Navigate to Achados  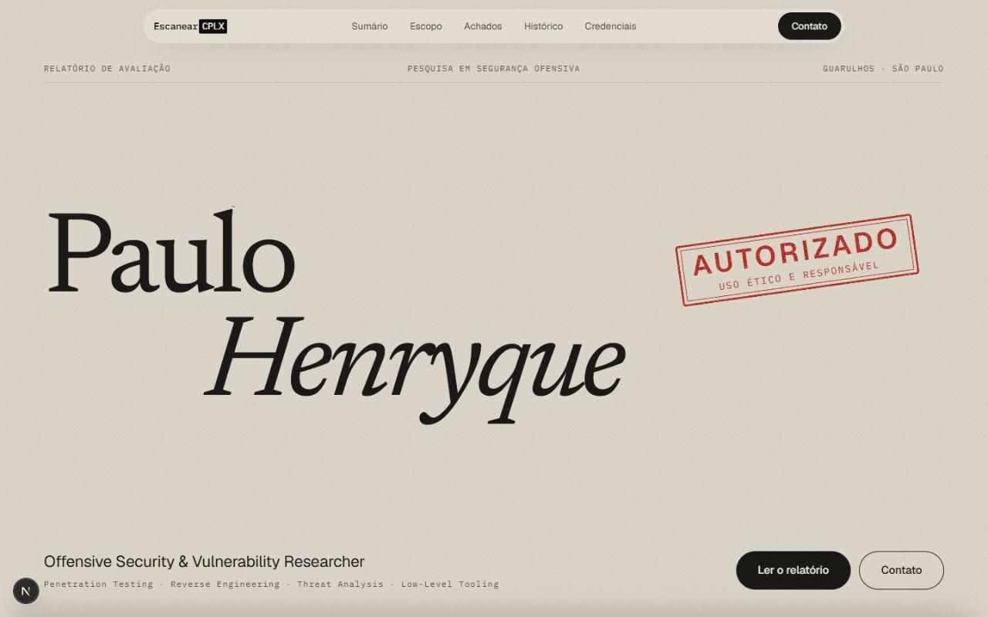coord(483,26)
